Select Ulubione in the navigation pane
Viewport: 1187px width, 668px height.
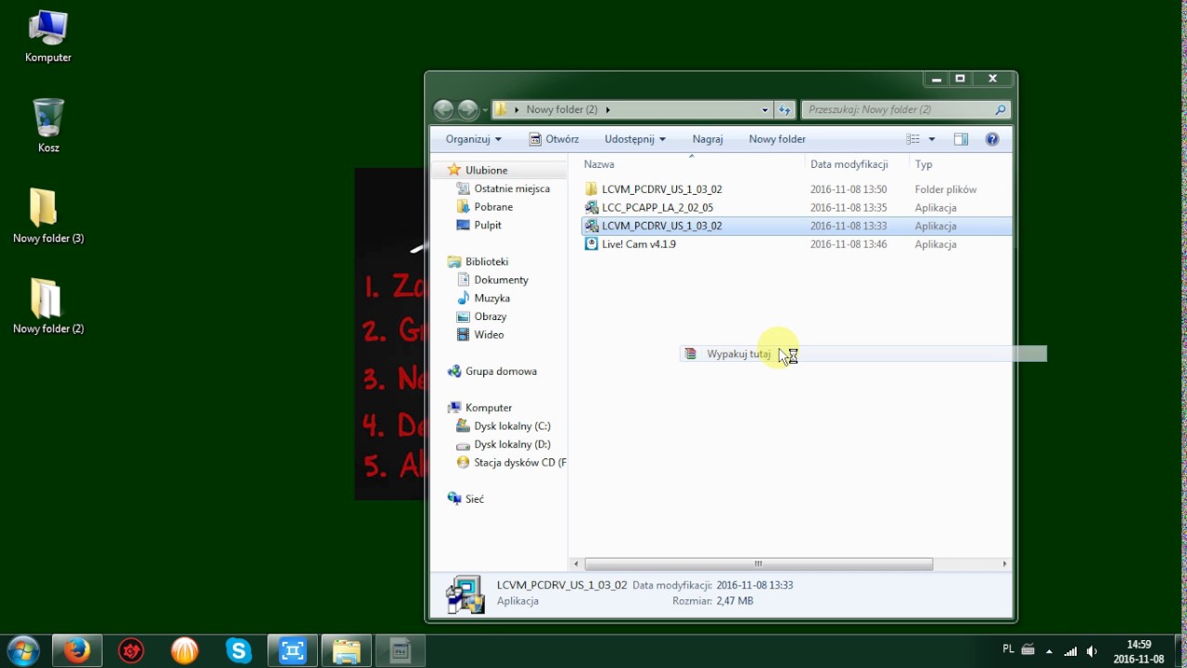486,170
